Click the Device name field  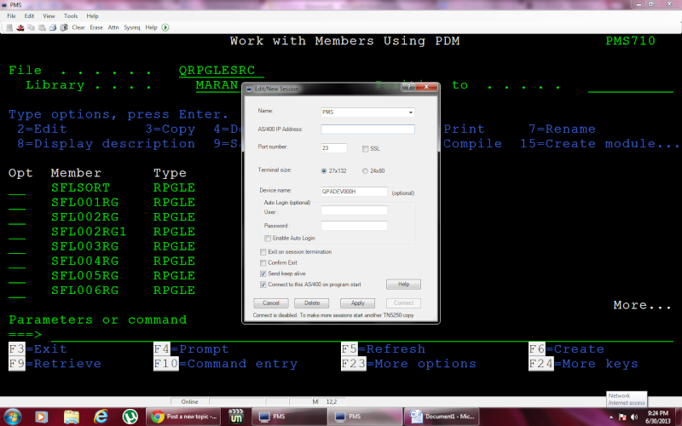click(x=354, y=192)
